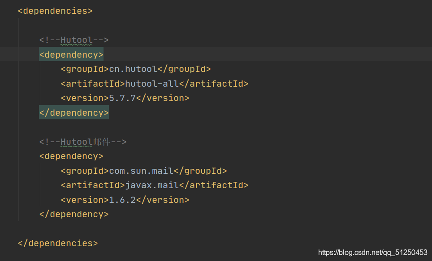Viewport: 432px width, 261px height.
Task: Click the cn.hutool groupId value
Action: tap(133, 69)
